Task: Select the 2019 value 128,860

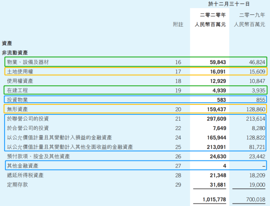Action: [x=256, y=109]
